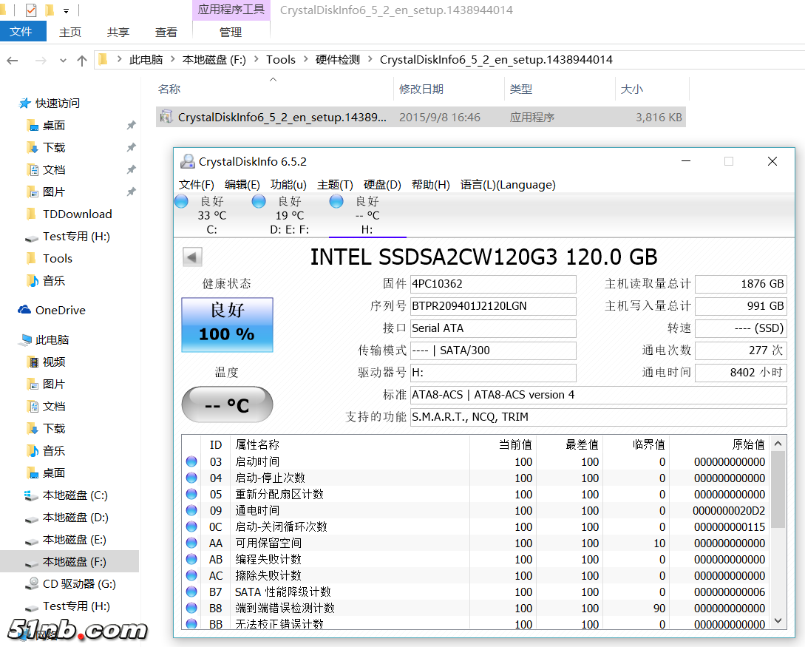This screenshot has width=805, height=647.
Task: Click the temperature -- °C button
Action: pyautogui.click(x=227, y=405)
